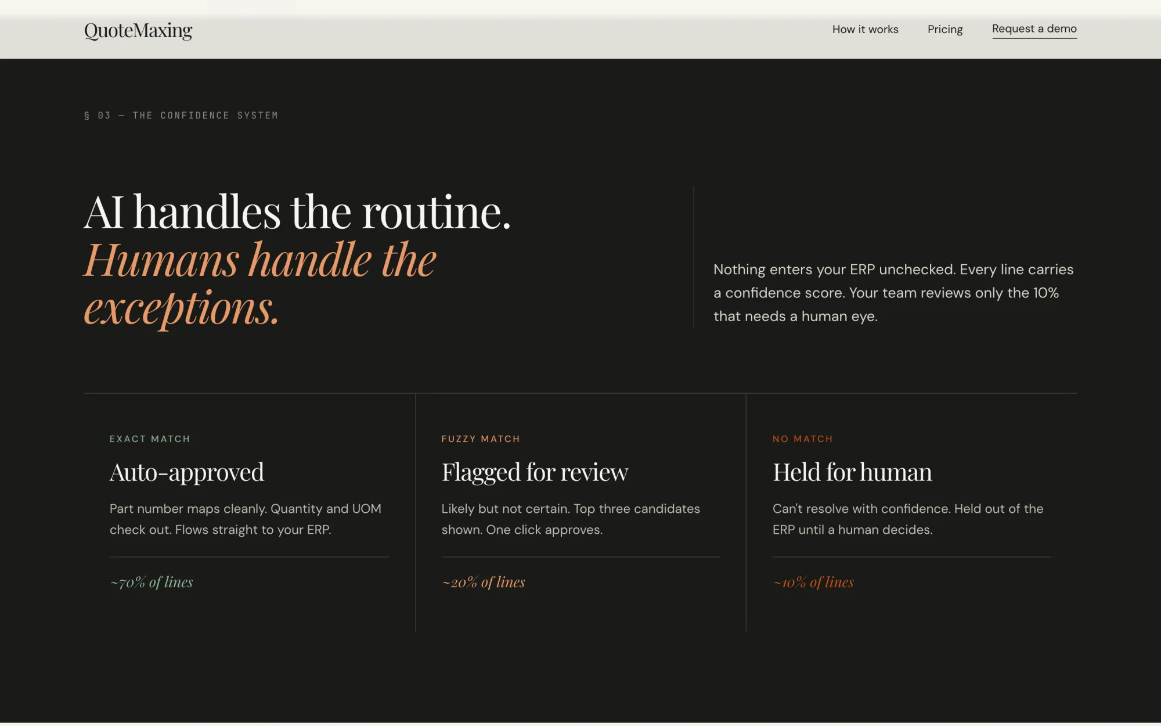The width and height of the screenshot is (1161, 726).
Task: Click Request a demo link
Action: click(x=1034, y=29)
